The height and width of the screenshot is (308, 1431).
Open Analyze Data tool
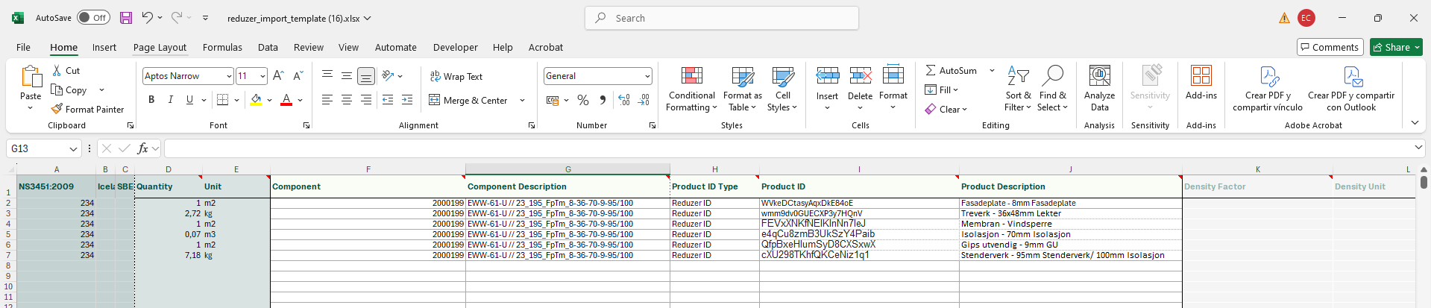point(1099,88)
